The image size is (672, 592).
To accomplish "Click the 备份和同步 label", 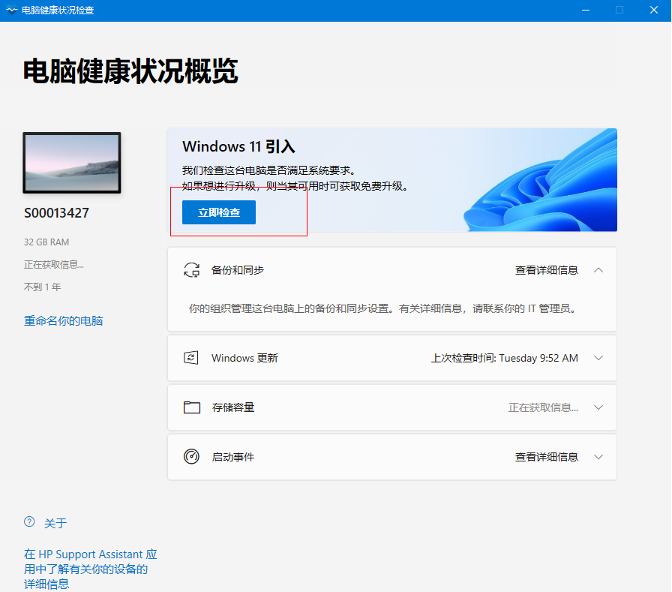I will point(238,270).
